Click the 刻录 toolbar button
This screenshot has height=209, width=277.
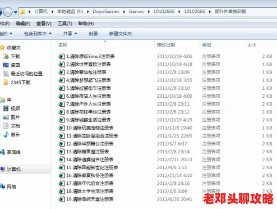tap(93, 34)
